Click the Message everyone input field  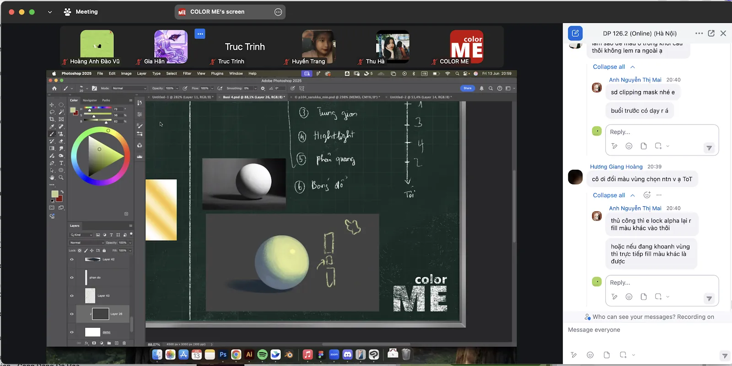[647, 330]
